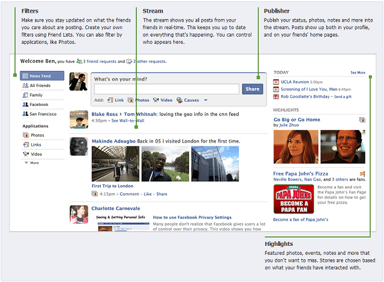Click the Video camera icon in publisher

click(156, 100)
